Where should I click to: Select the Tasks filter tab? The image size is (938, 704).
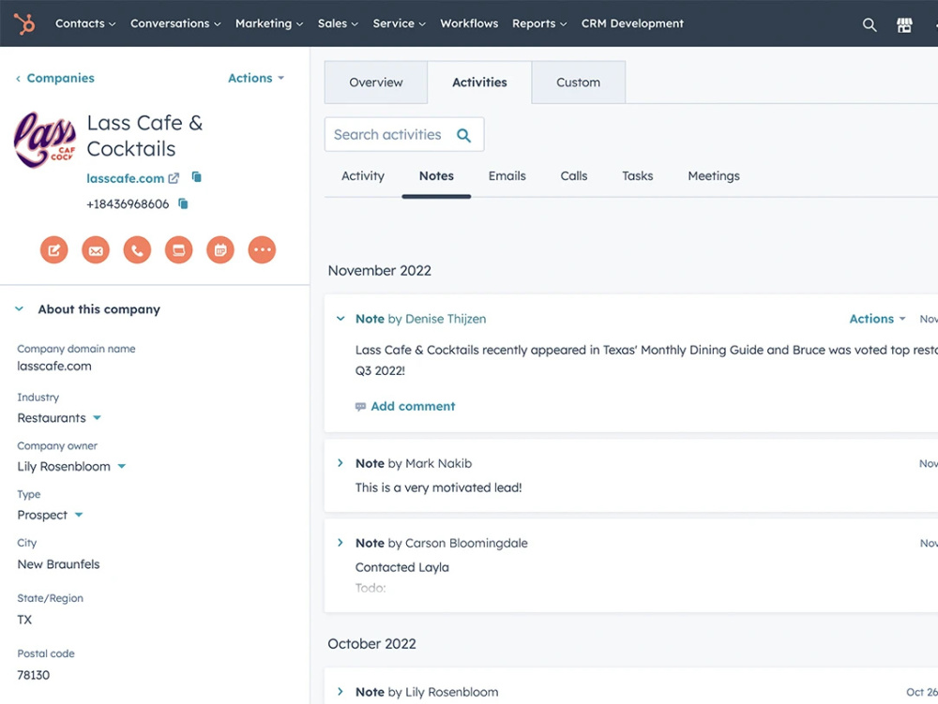(638, 176)
